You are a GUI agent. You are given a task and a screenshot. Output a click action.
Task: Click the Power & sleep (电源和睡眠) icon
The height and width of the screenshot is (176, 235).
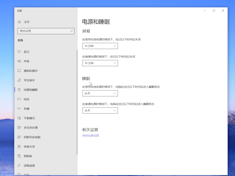tap(19, 90)
